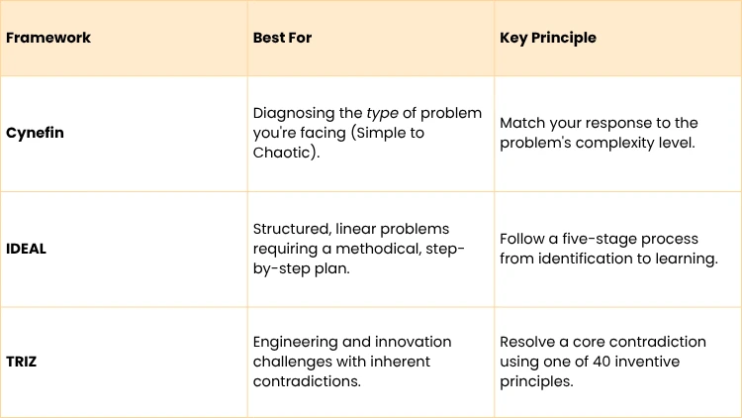Select the "TRIZ" framework name cell
Screen dimensions: 742x418
22,361
